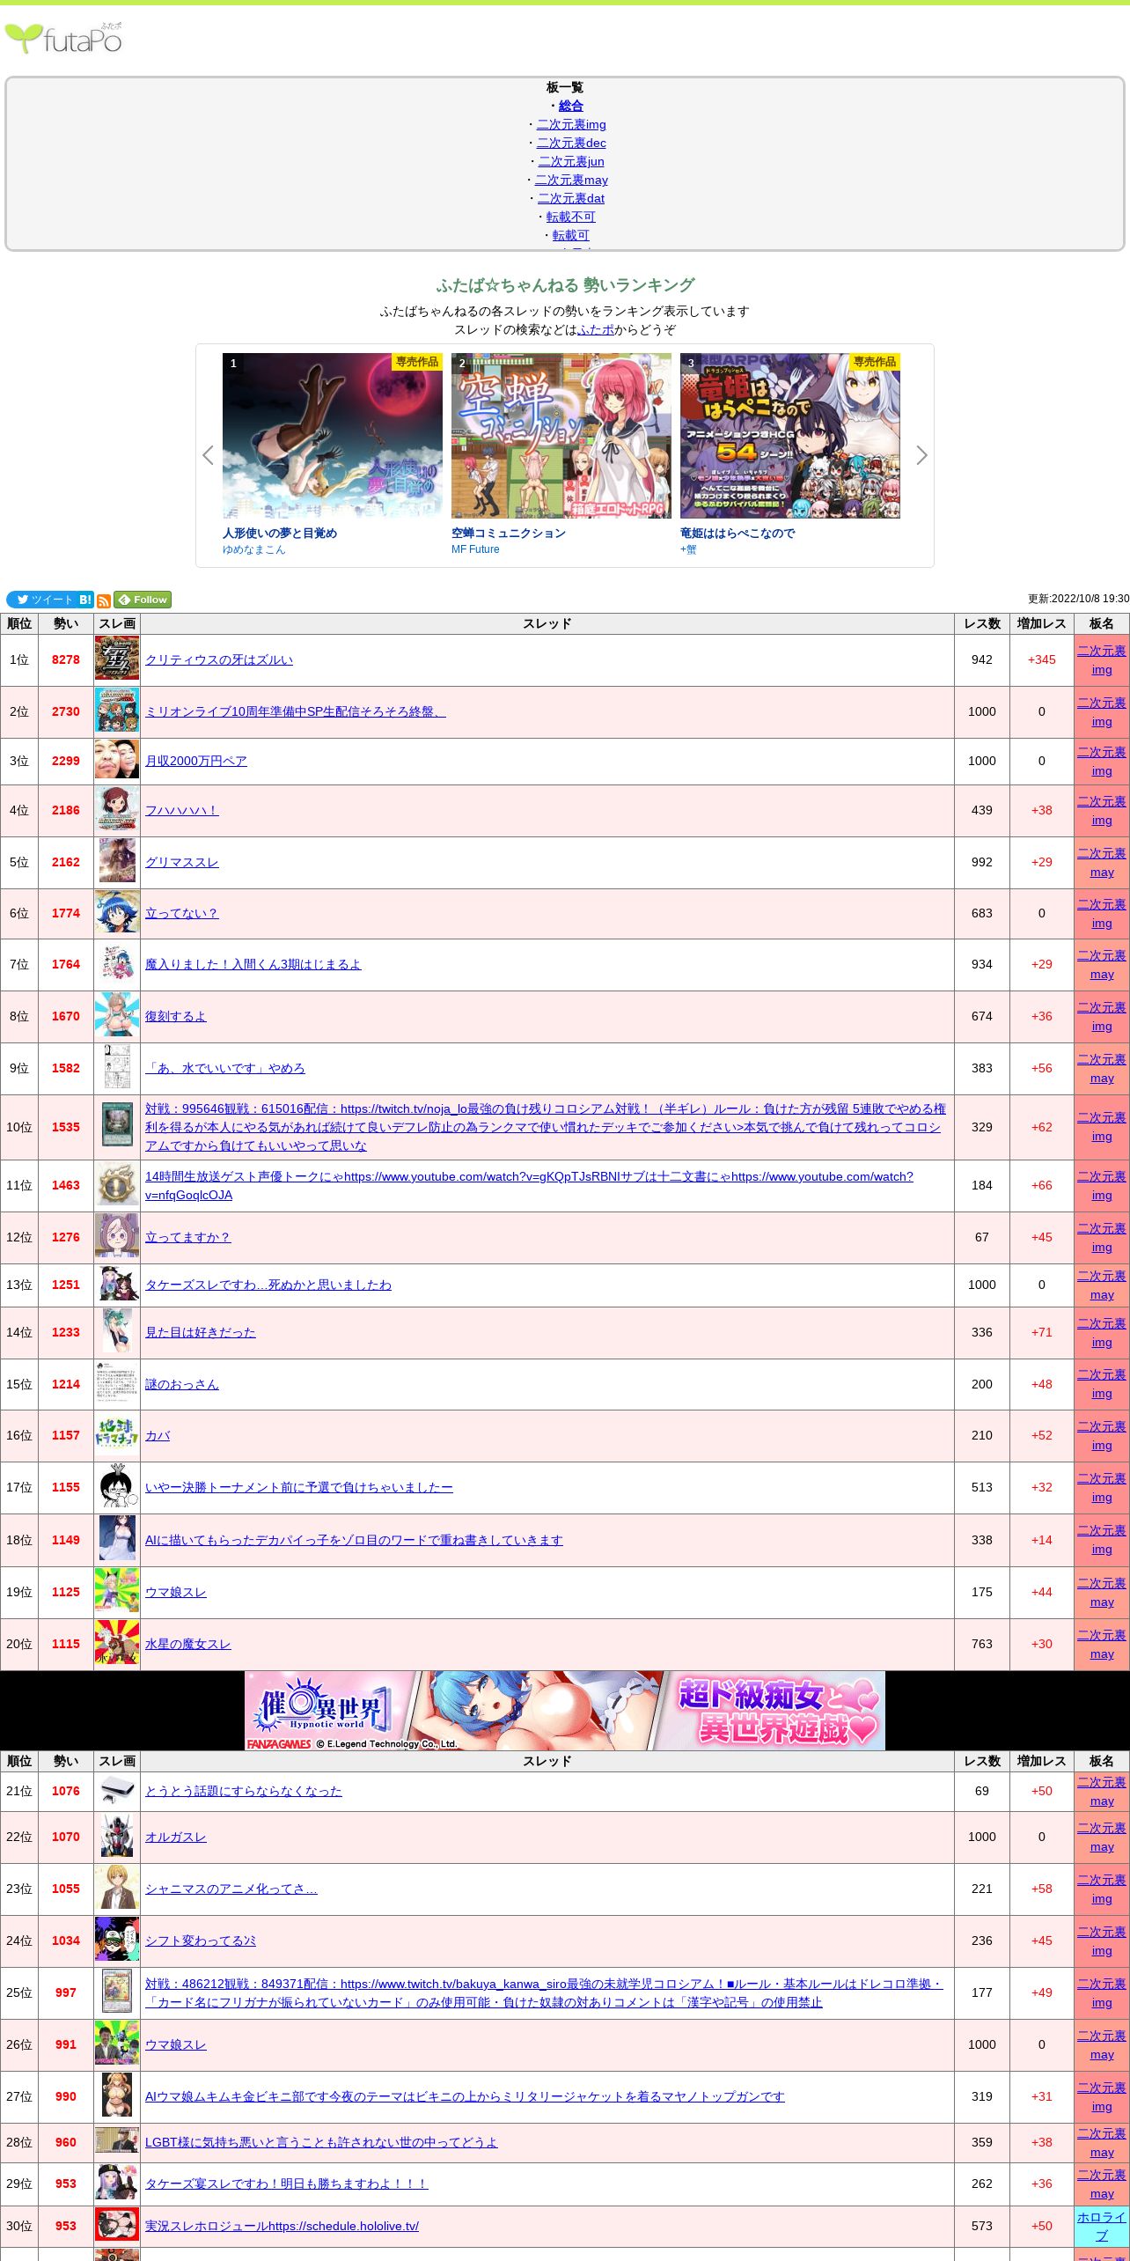Open thread 月収2000万円ペア
This screenshot has height=2261, width=1130.
point(196,761)
